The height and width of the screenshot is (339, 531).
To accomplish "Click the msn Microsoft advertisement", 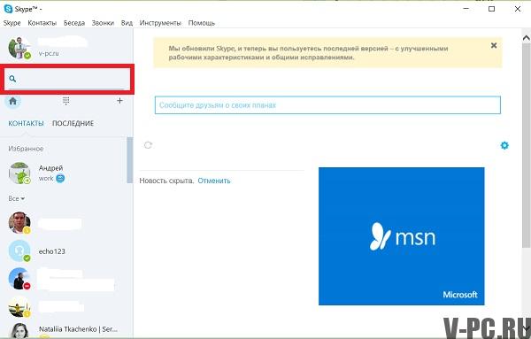I will (401, 236).
